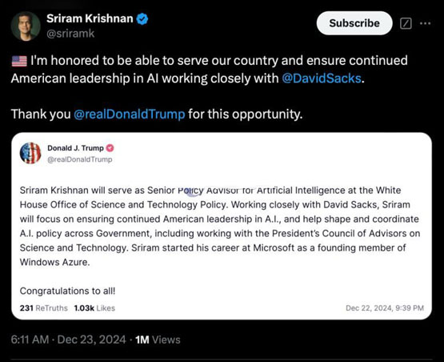Click the 1.03k Likes count
This screenshot has width=444, height=362.
(94, 308)
